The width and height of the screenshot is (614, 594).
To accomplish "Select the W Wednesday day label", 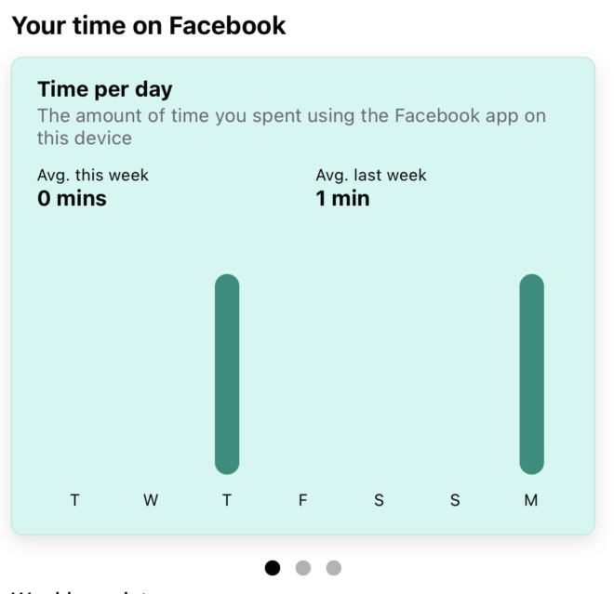I will pyautogui.click(x=151, y=500).
